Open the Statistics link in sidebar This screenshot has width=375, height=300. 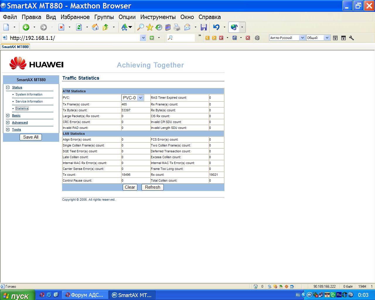[22, 108]
